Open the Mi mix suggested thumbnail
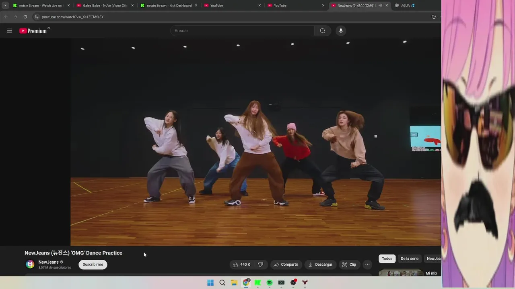 click(401, 273)
